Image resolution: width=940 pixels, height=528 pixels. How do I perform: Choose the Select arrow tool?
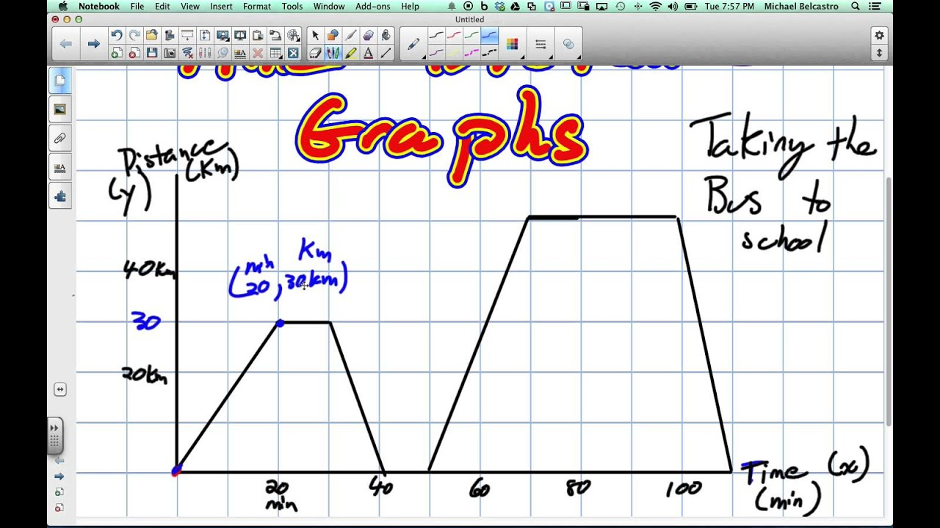coord(315,35)
